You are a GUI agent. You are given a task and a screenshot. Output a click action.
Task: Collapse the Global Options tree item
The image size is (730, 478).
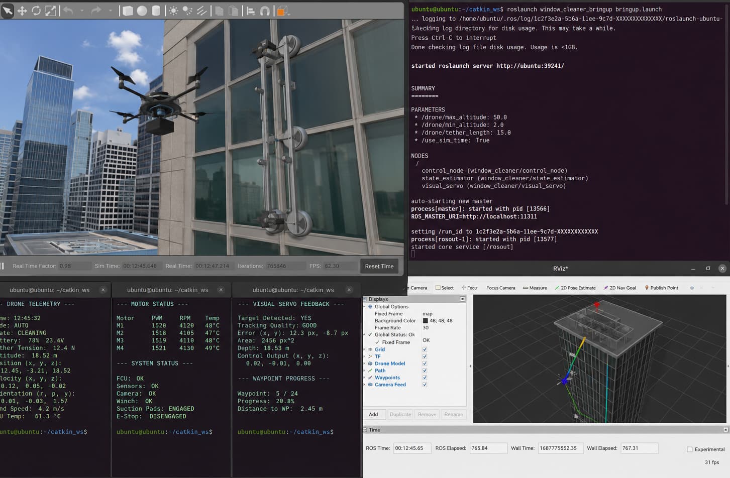pos(365,306)
